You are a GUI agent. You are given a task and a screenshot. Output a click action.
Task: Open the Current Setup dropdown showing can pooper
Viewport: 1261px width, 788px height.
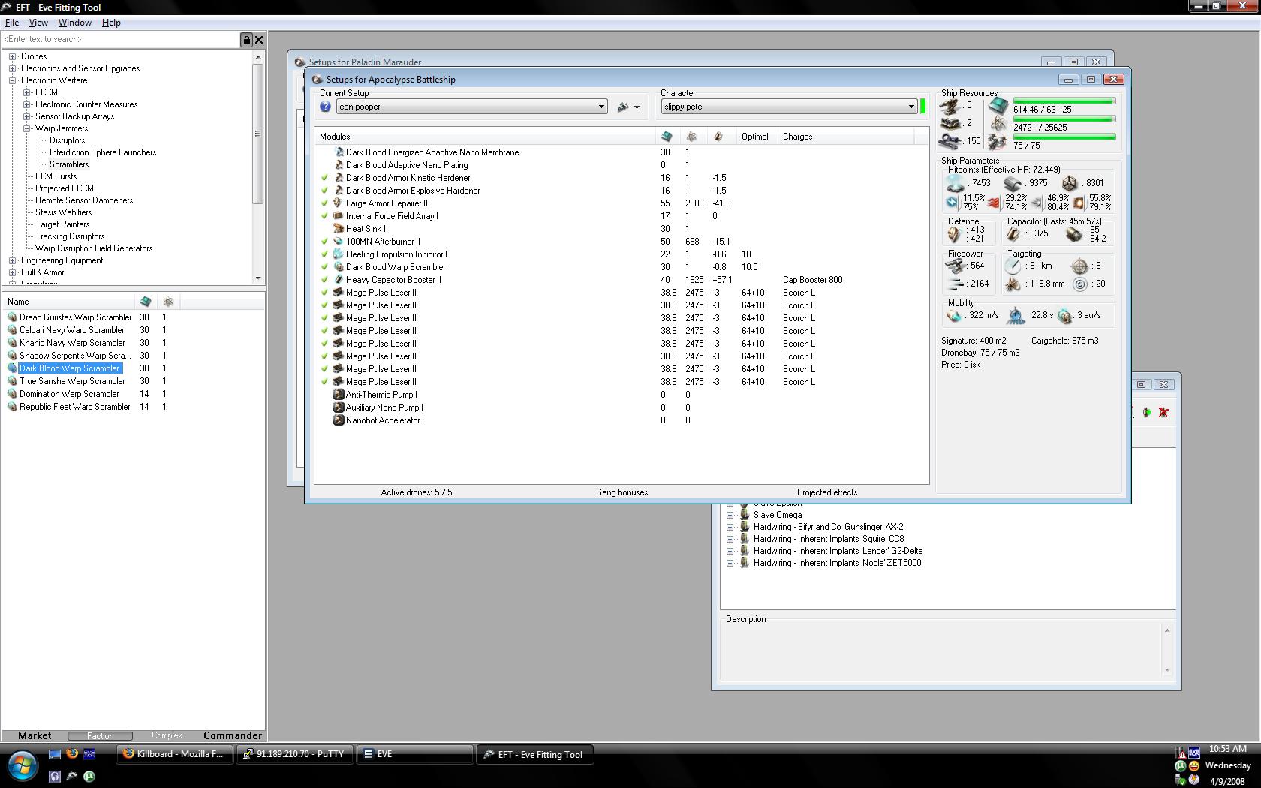click(471, 107)
